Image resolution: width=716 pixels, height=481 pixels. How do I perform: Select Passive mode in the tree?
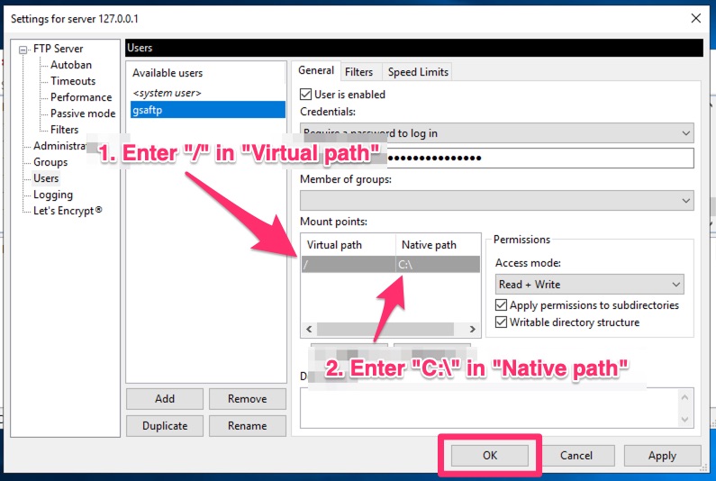(82, 113)
